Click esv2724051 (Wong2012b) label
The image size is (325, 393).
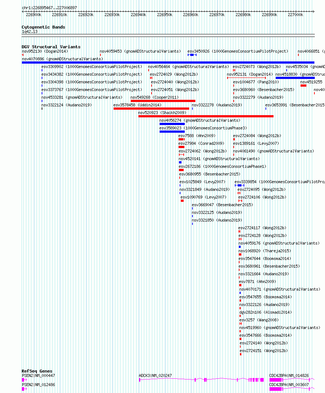point(175,90)
